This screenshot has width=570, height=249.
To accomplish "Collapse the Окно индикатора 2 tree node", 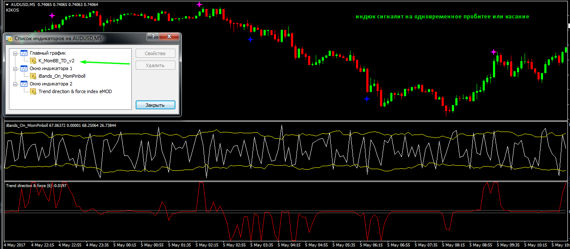I will pos(16,85).
